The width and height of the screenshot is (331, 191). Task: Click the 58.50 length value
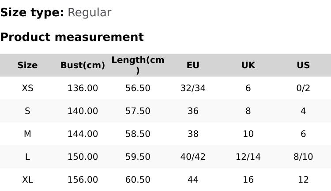tap(138, 134)
